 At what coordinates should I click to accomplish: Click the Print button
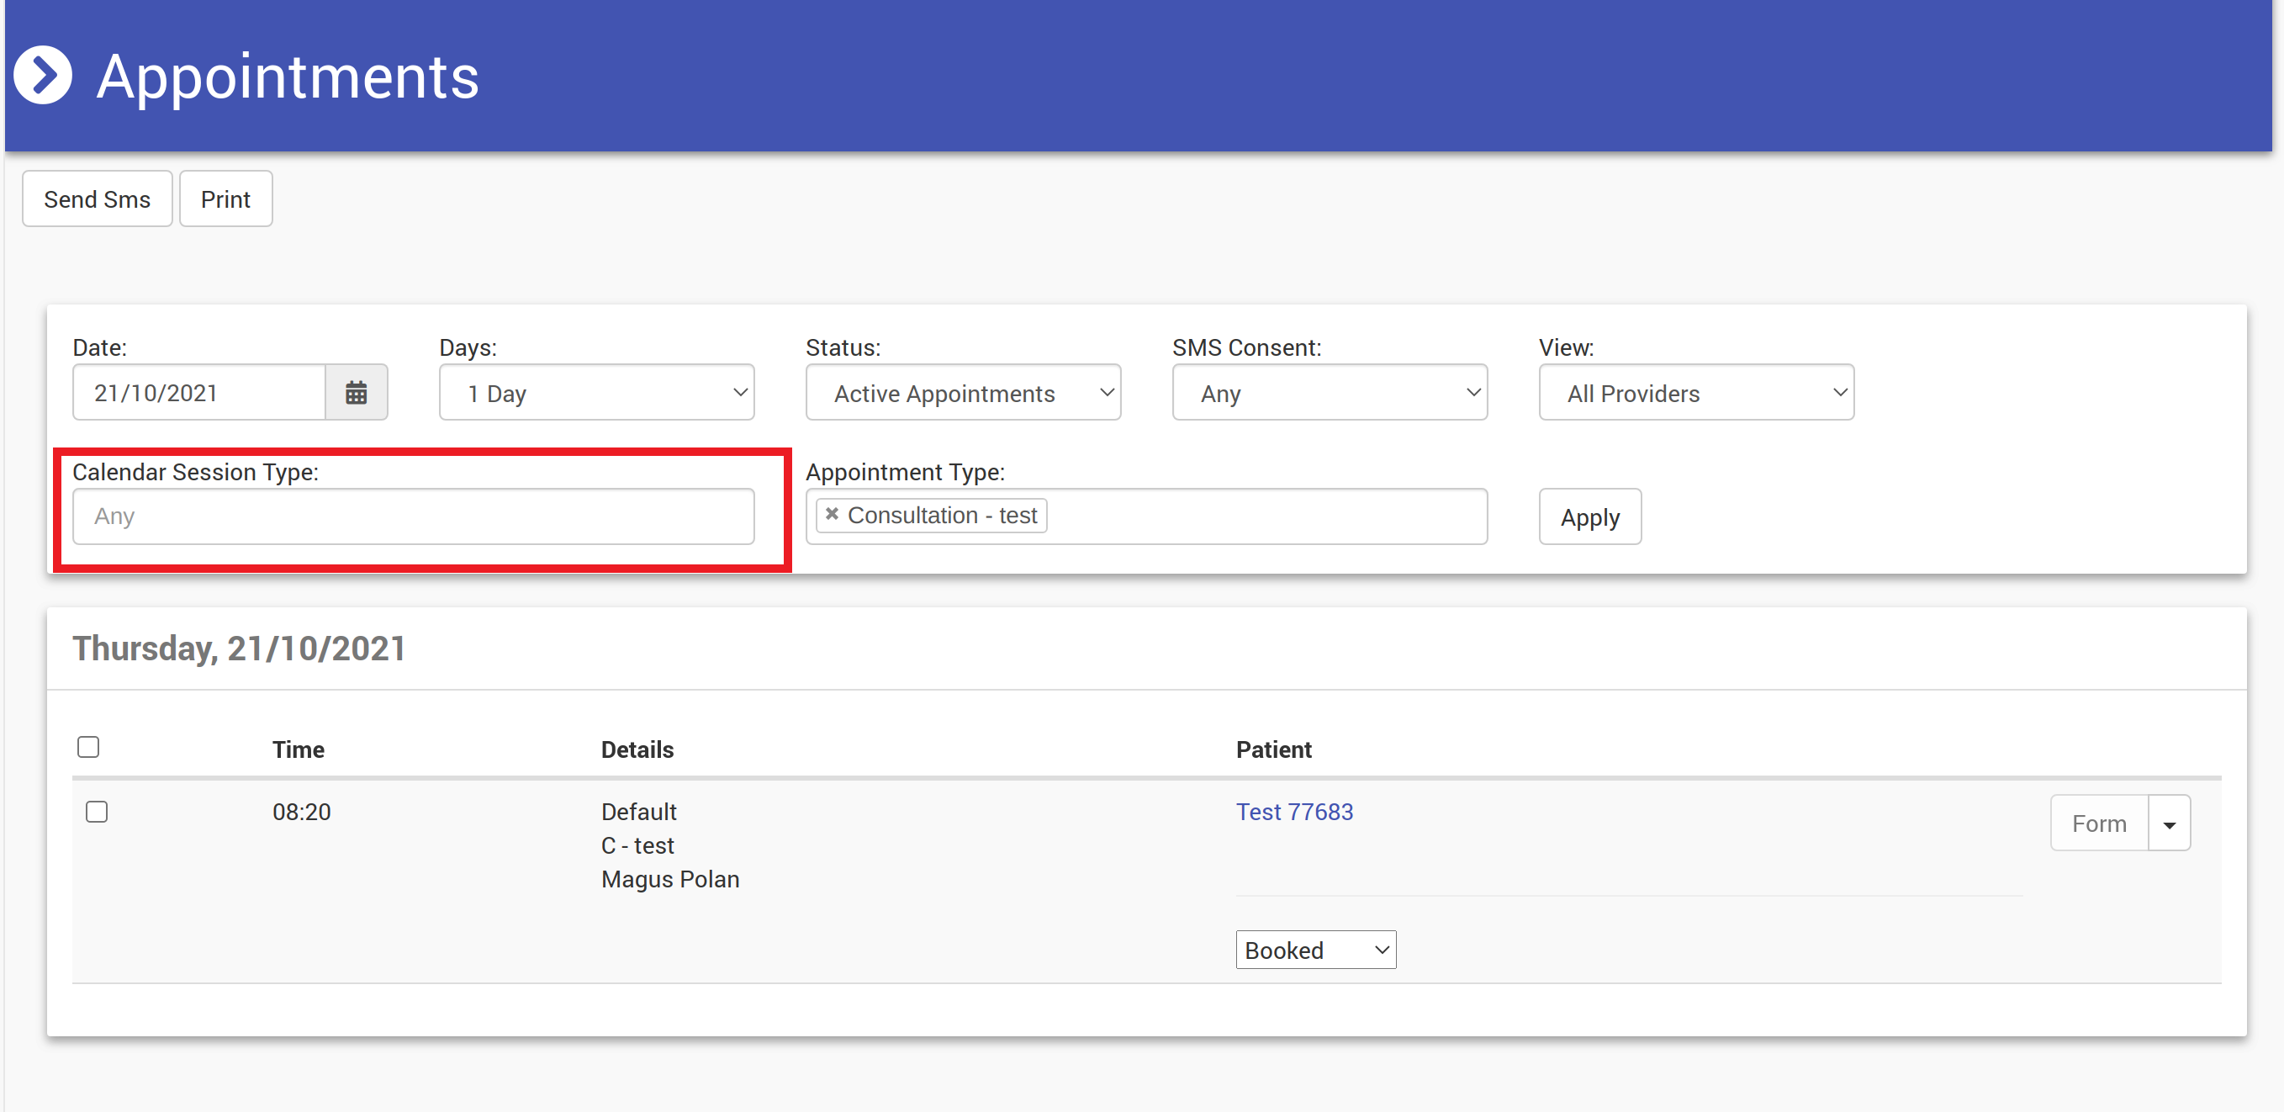(225, 199)
